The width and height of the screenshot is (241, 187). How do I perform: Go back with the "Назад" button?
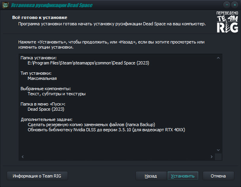tap(151, 176)
